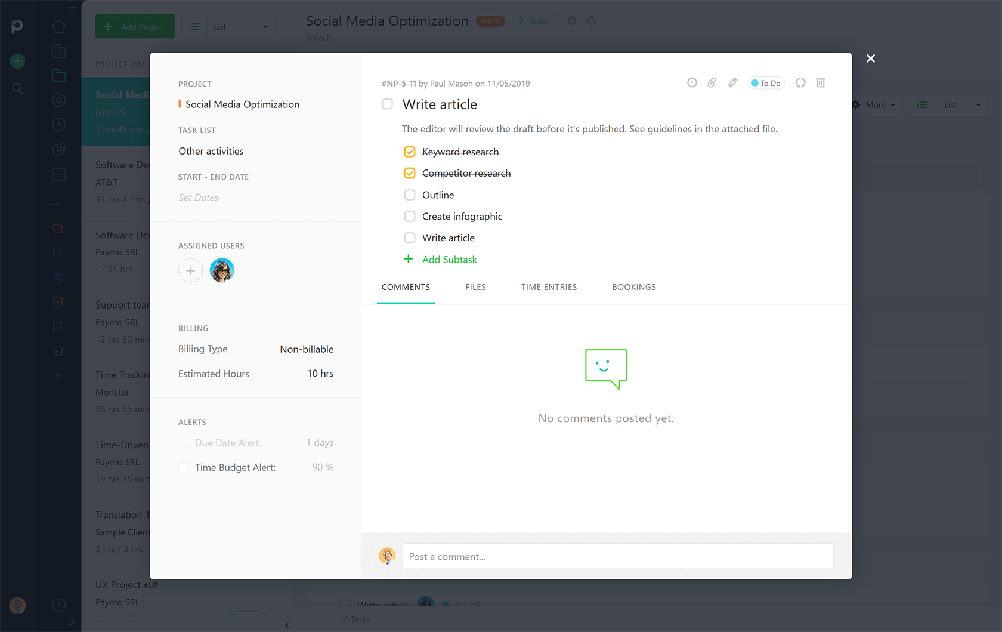Open task attachments via the paperclip icon
Viewport: 1002px width, 632px height.
[x=712, y=82]
